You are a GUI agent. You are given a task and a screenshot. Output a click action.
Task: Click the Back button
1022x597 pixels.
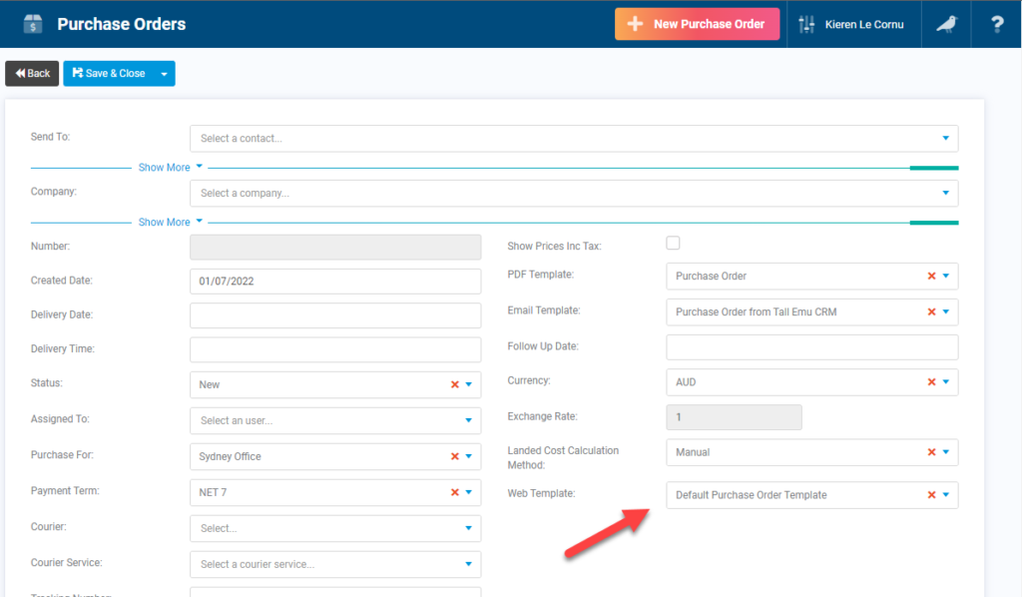[31, 73]
